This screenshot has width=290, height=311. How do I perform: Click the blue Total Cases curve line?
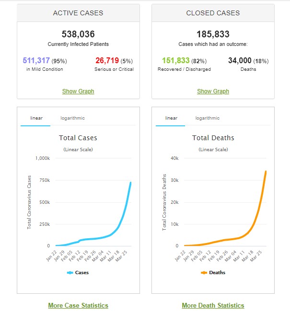tap(126, 207)
